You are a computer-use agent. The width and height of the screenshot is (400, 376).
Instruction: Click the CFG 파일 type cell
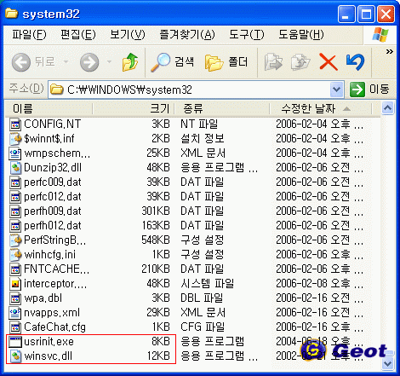pos(203,327)
